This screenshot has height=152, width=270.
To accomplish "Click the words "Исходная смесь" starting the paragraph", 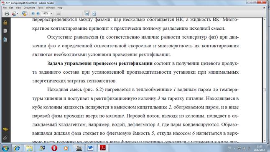I will click(x=64, y=90).
